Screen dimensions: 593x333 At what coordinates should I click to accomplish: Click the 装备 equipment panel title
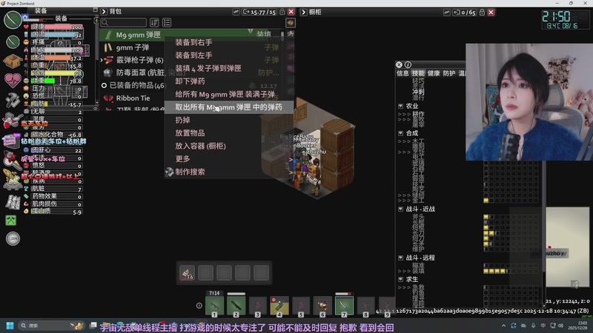(x=41, y=11)
